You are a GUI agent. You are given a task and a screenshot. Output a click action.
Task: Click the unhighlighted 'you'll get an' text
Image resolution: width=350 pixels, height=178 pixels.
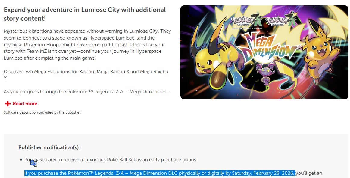(x=309, y=173)
